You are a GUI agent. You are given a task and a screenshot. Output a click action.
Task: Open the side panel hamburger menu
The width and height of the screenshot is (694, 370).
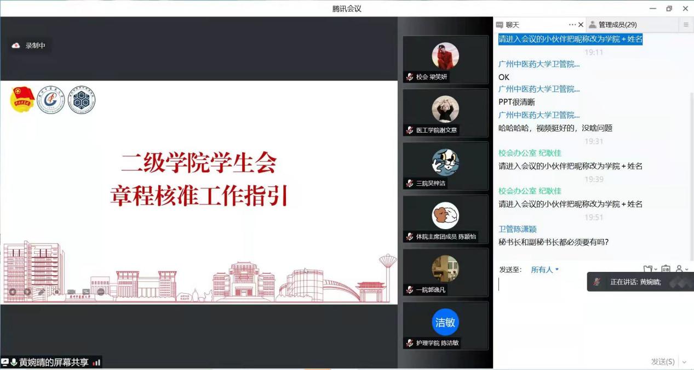686,25
